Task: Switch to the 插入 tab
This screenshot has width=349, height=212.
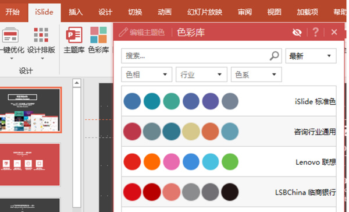Action: click(76, 12)
